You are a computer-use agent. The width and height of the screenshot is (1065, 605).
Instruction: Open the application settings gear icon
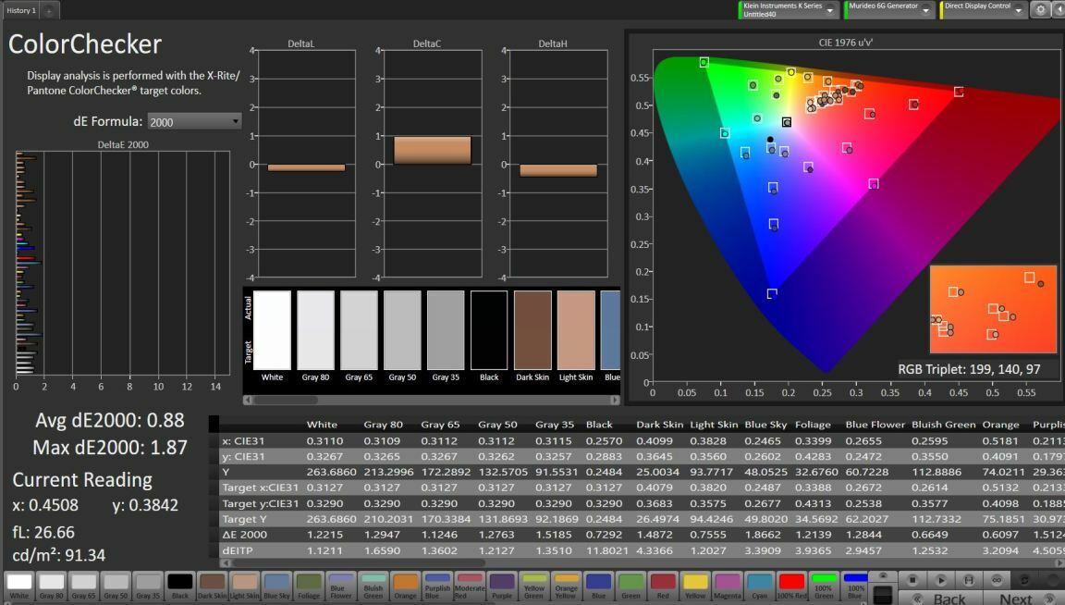point(1043,8)
